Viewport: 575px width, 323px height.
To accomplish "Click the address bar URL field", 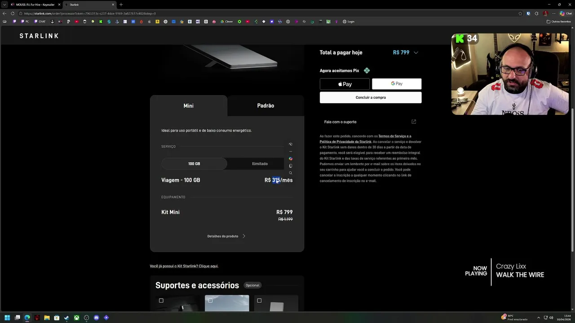I will pos(270,13).
